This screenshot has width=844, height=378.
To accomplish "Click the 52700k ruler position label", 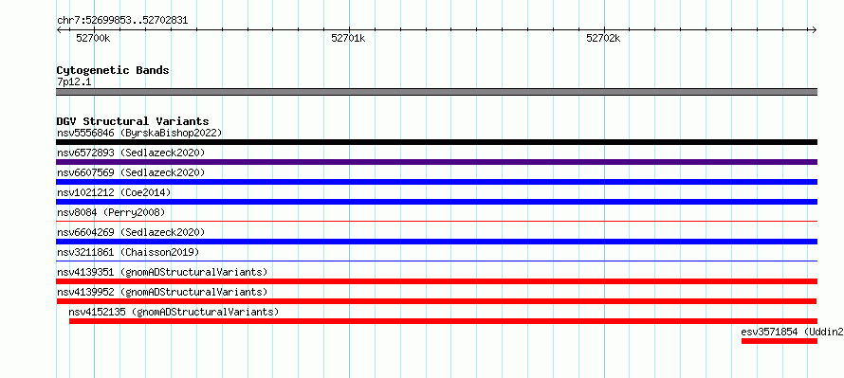I will coord(93,38).
